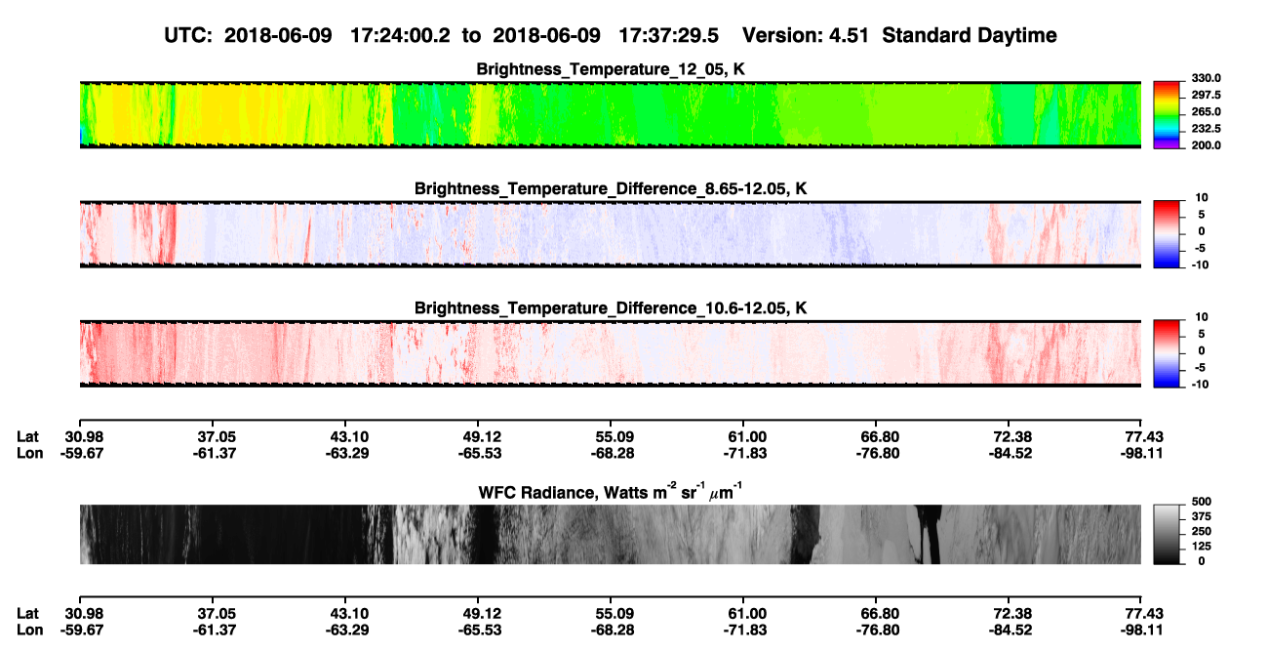Click latitude 30.98 on the axis above WFC Radiance
The image size is (1268, 651).
click(x=84, y=436)
